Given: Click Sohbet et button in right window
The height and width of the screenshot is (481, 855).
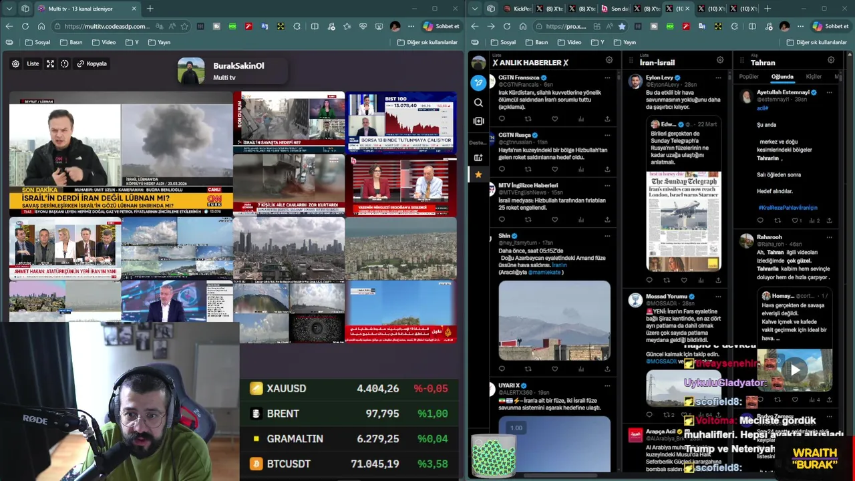Looking at the screenshot, I should [830, 26].
